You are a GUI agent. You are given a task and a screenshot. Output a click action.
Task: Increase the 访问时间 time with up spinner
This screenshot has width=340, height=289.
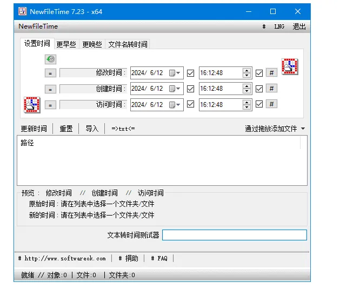tap(247, 102)
